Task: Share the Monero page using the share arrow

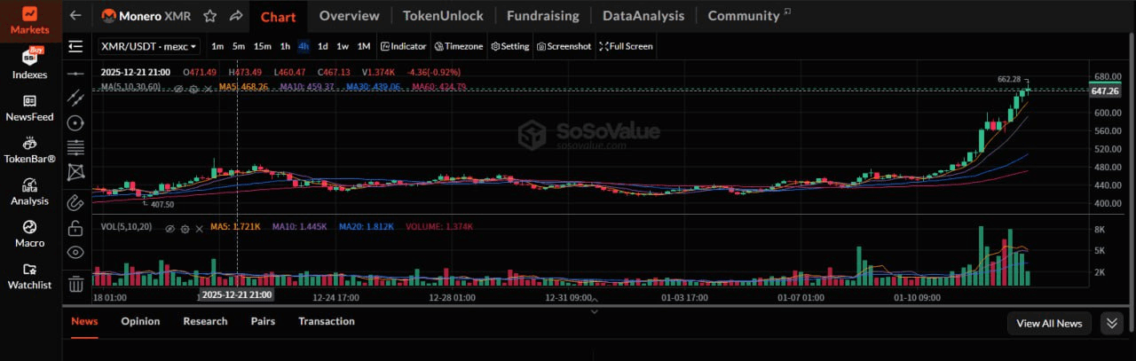Action: tap(236, 16)
